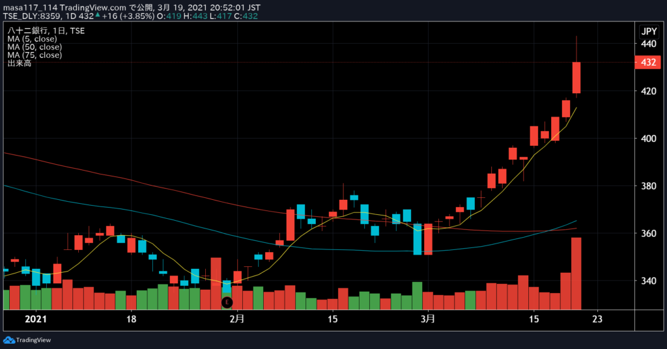Select the MA (5, close) indicator label

32,38
